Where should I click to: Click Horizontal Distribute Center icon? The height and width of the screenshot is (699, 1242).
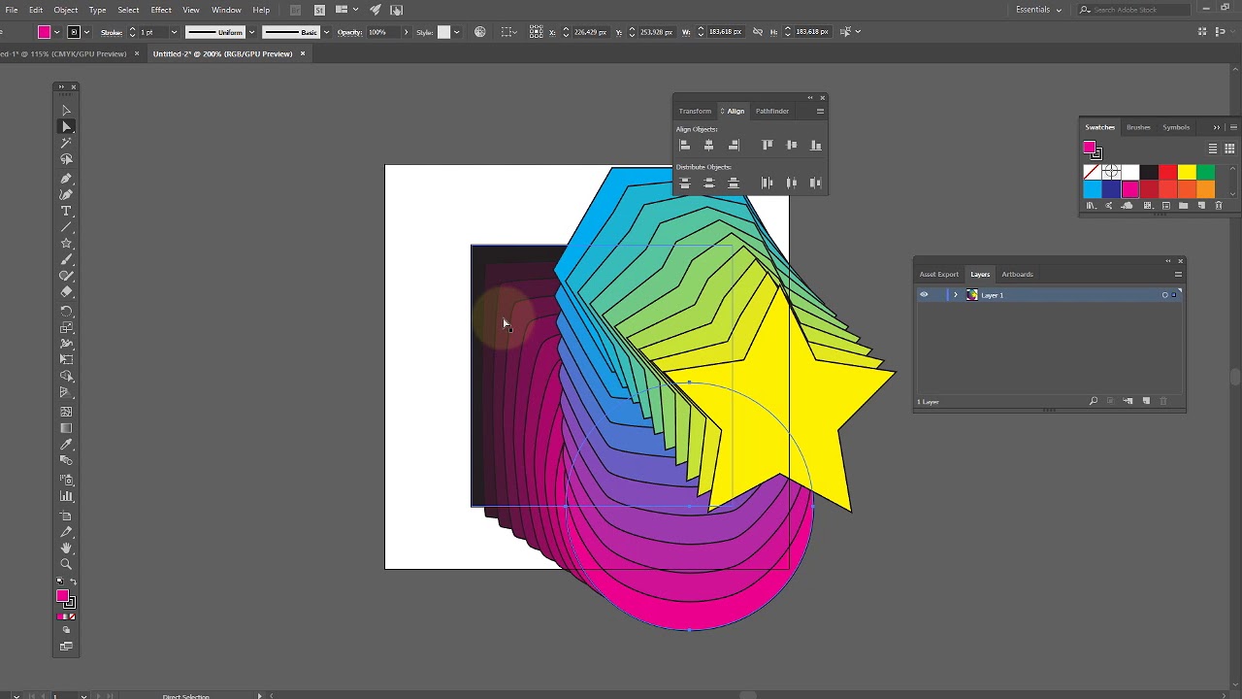tap(792, 183)
